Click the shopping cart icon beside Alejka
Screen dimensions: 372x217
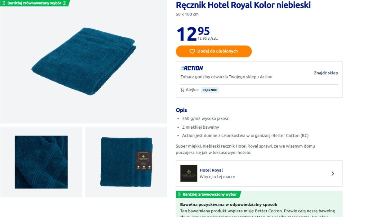(x=182, y=90)
